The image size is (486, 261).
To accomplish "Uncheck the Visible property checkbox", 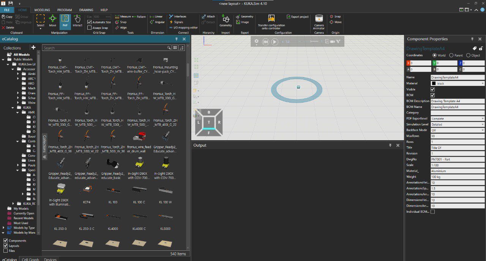I will point(432,89).
